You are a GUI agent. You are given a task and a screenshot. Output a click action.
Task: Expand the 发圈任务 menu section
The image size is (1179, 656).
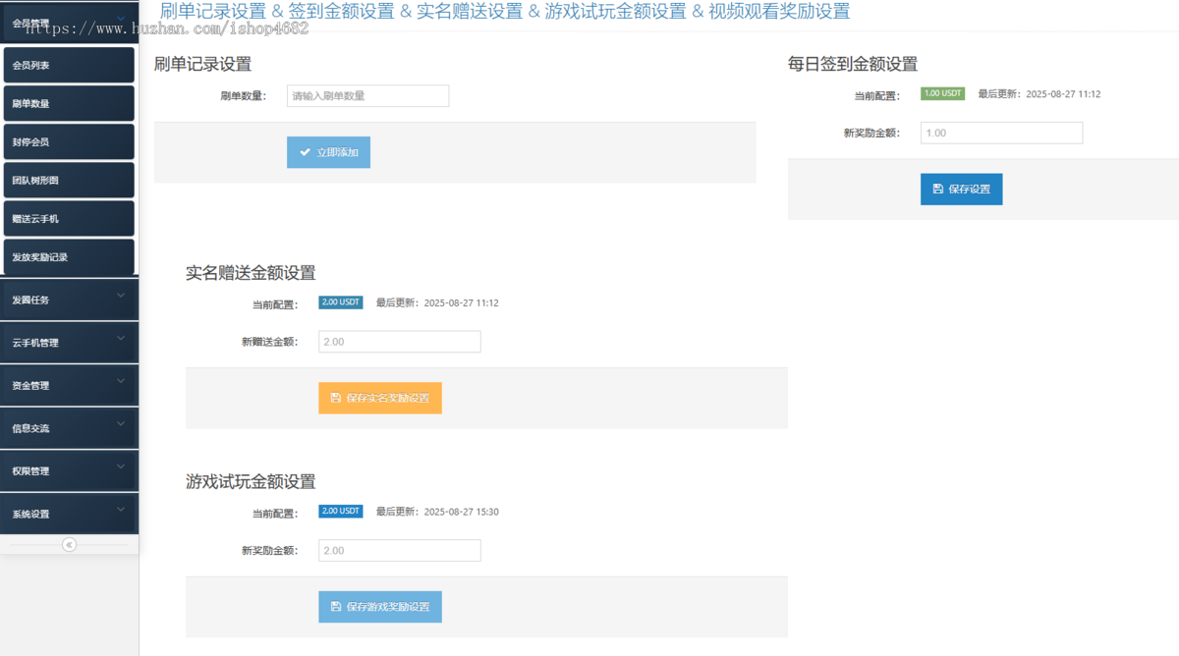point(69,300)
